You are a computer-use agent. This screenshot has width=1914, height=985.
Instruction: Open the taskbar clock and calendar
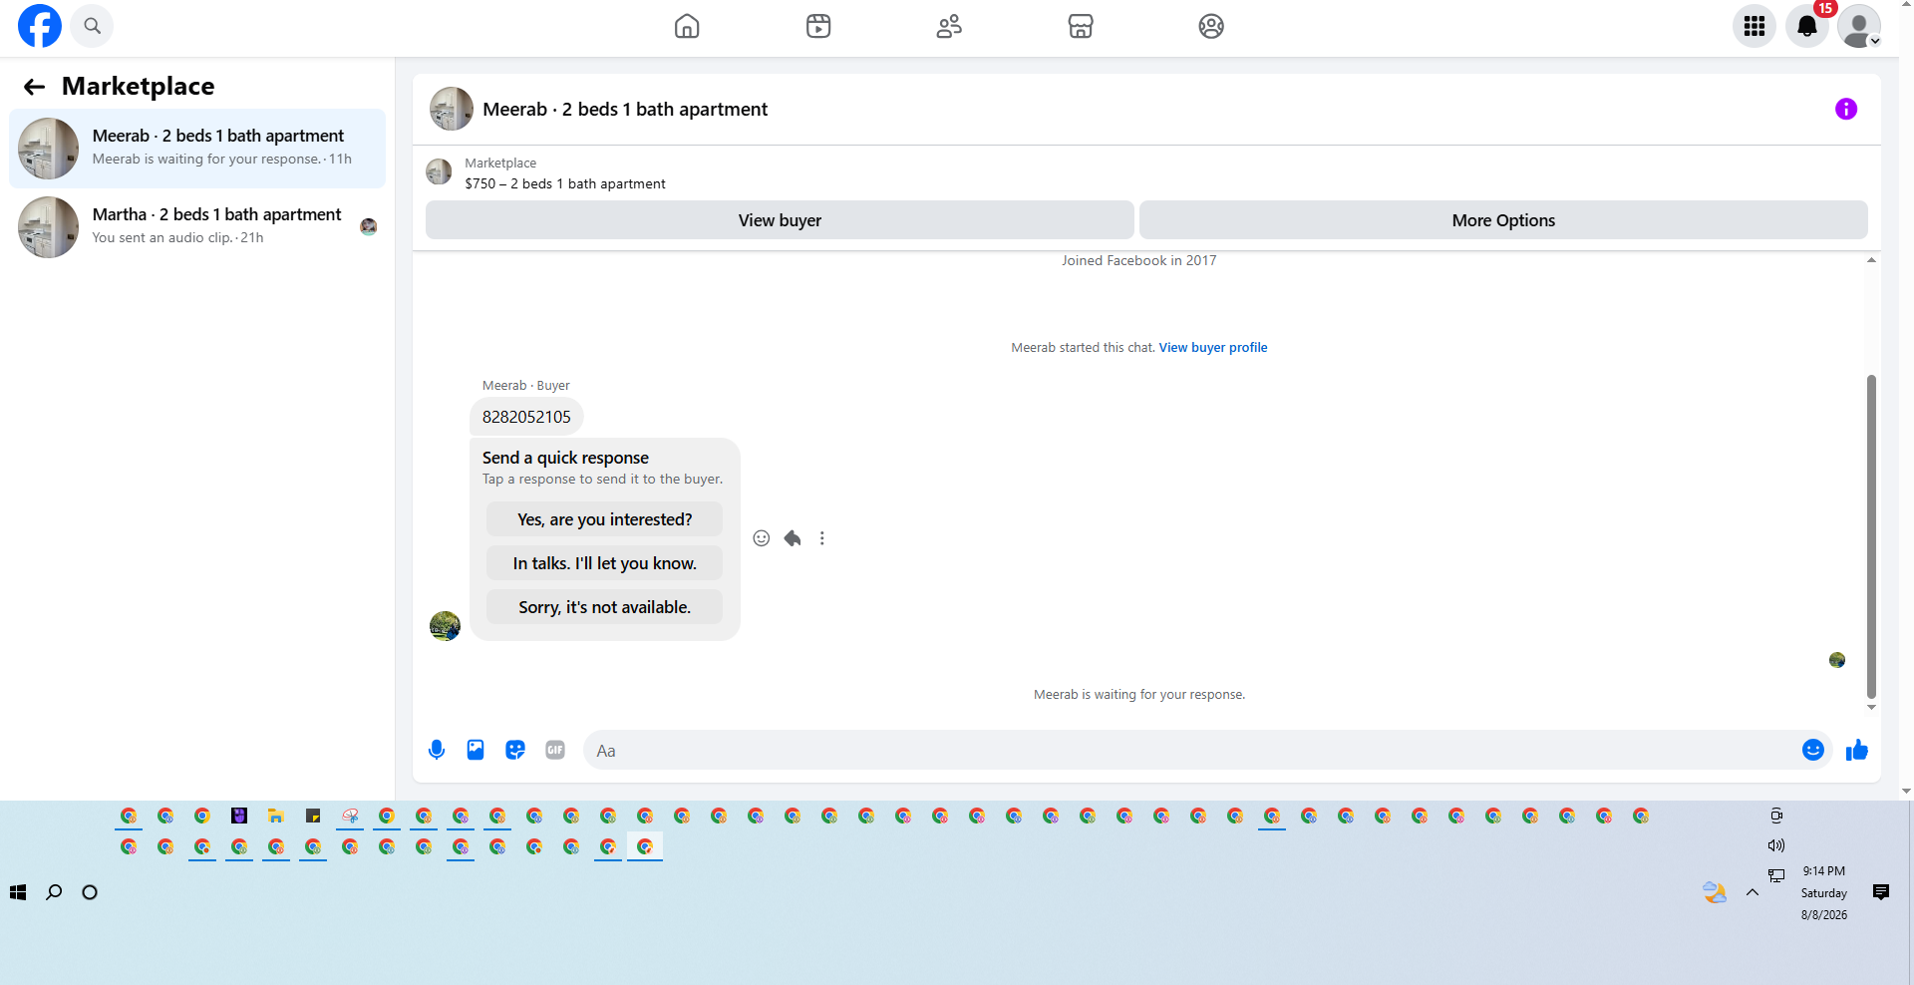point(1824,892)
